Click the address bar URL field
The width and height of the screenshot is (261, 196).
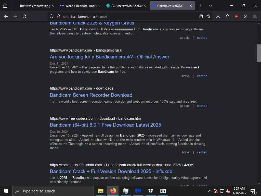pyautogui.click(x=130, y=17)
